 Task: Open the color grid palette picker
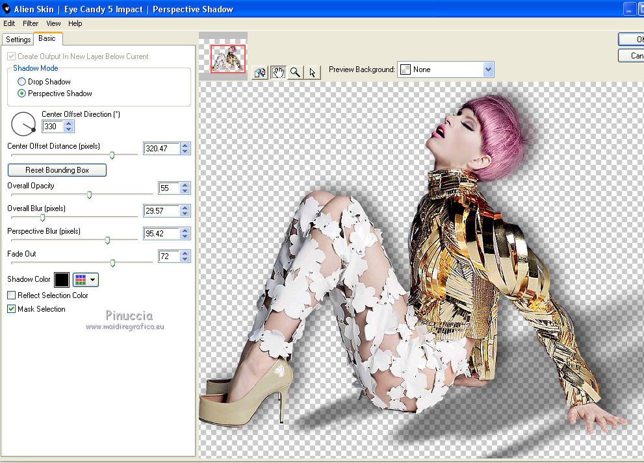(x=86, y=280)
